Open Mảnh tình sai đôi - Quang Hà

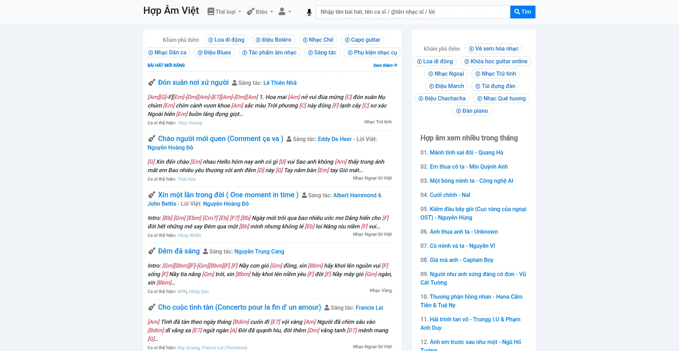tap(466, 153)
